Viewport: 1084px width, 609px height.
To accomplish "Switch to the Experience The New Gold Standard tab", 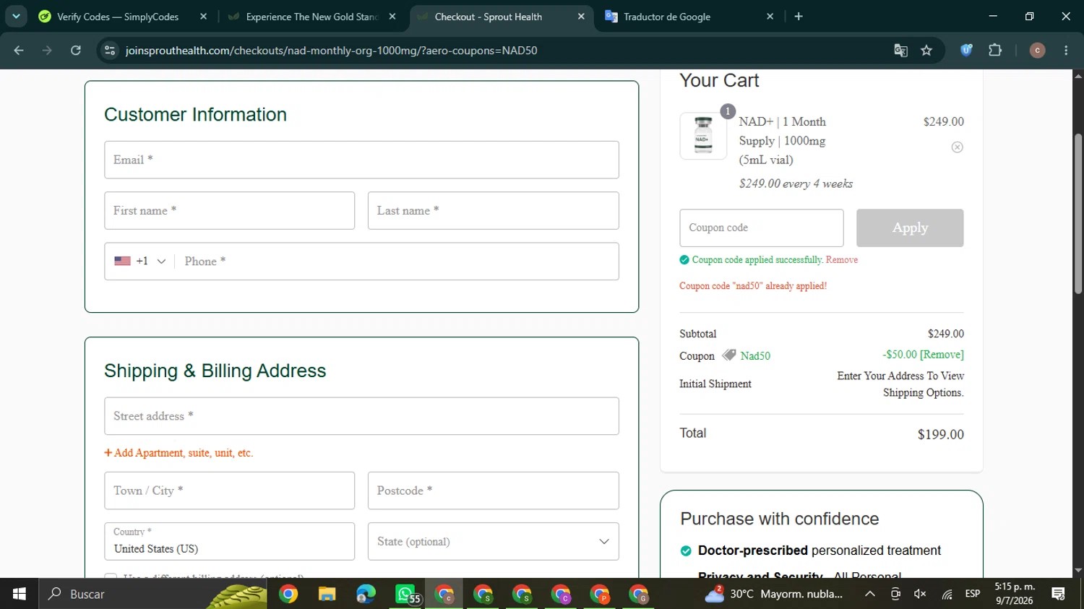I will coord(312,17).
